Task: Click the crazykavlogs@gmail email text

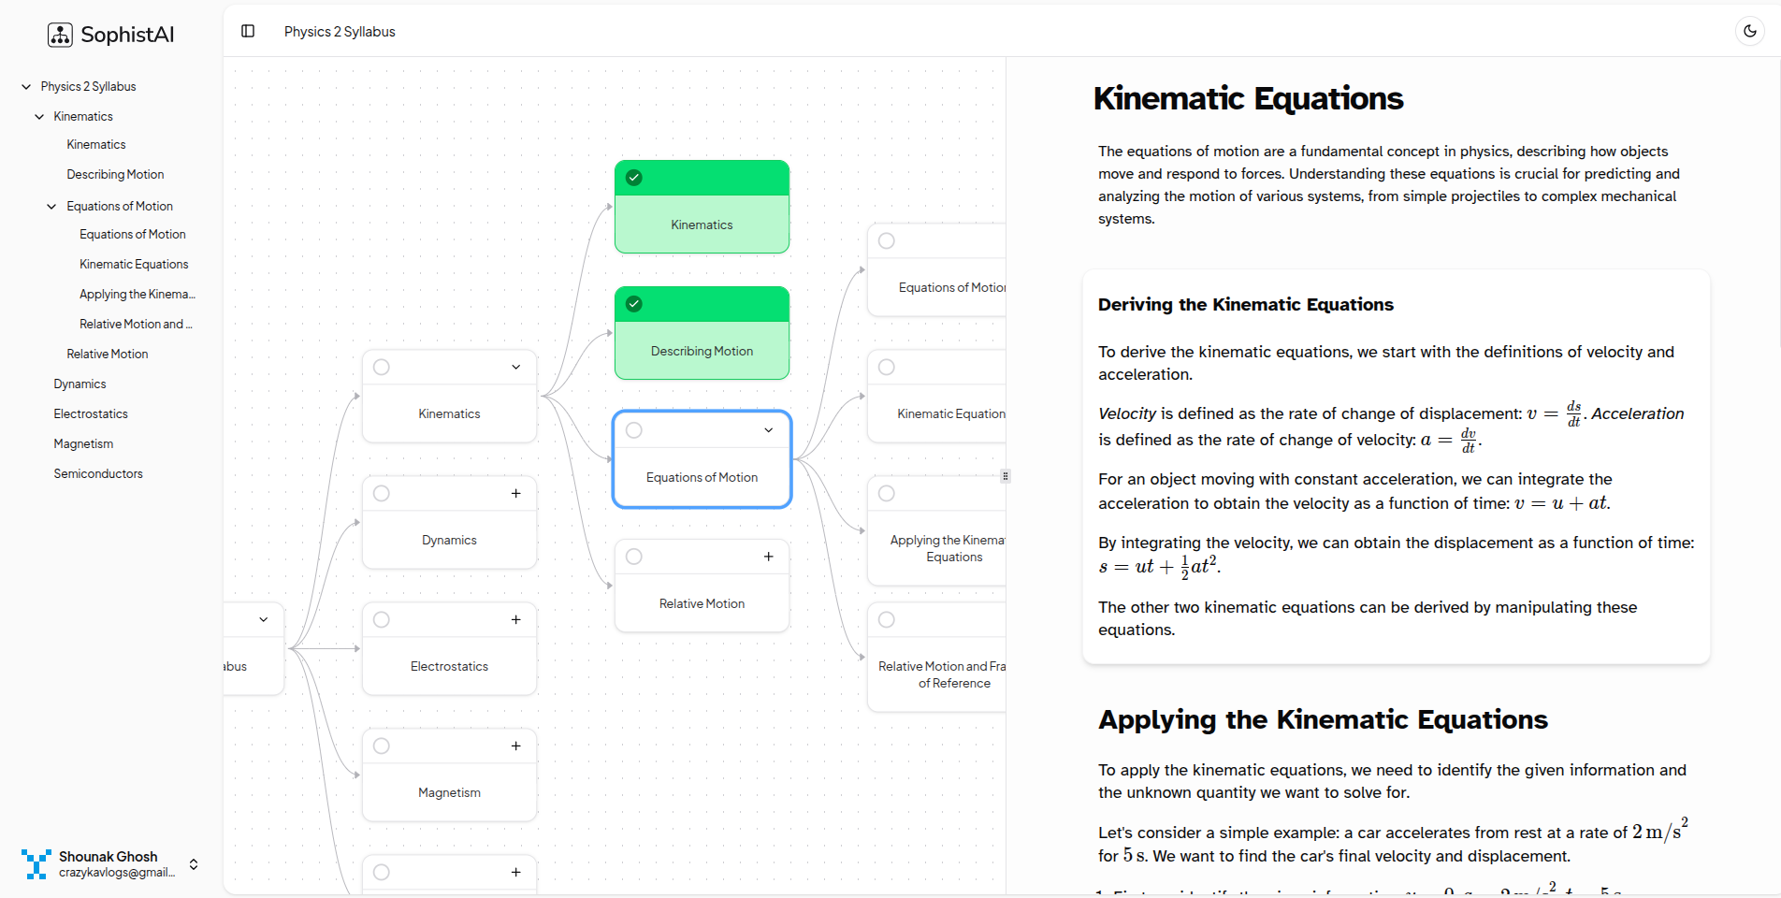Action: pos(117,873)
